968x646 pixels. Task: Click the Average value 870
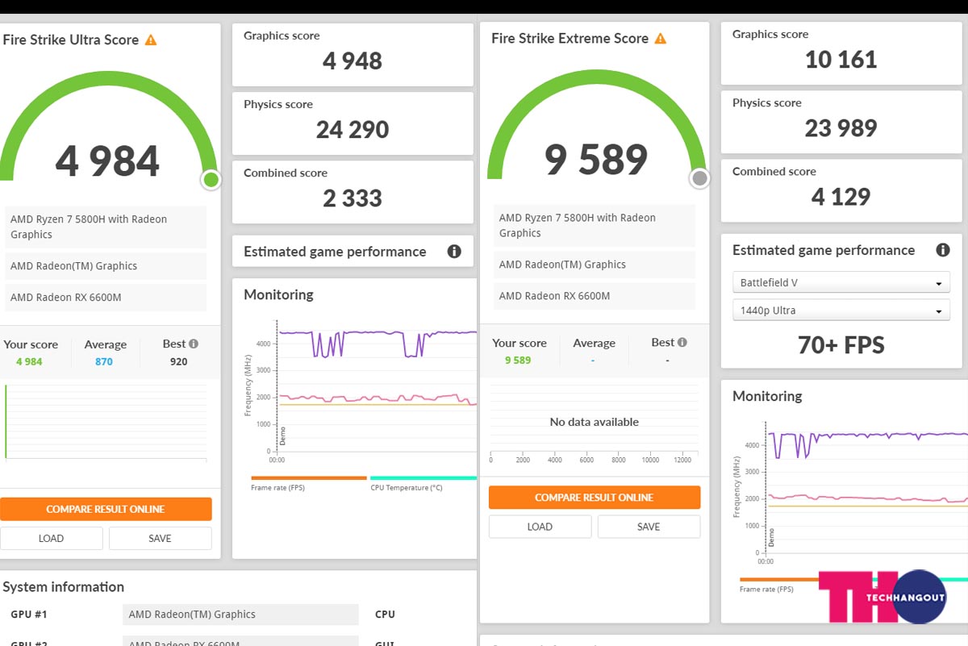(x=104, y=361)
